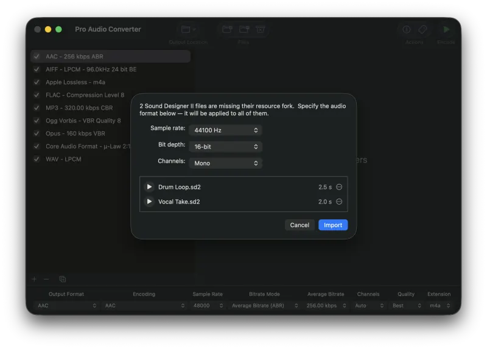Open the Output Location dropdown arrow
Viewport: 487px width, 349px height.
pos(194,29)
